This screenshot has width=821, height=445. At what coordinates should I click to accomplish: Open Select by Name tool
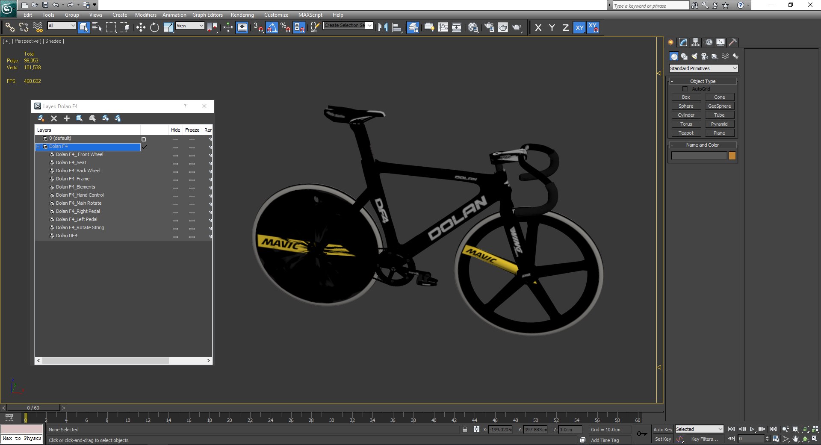[x=97, y=27]
